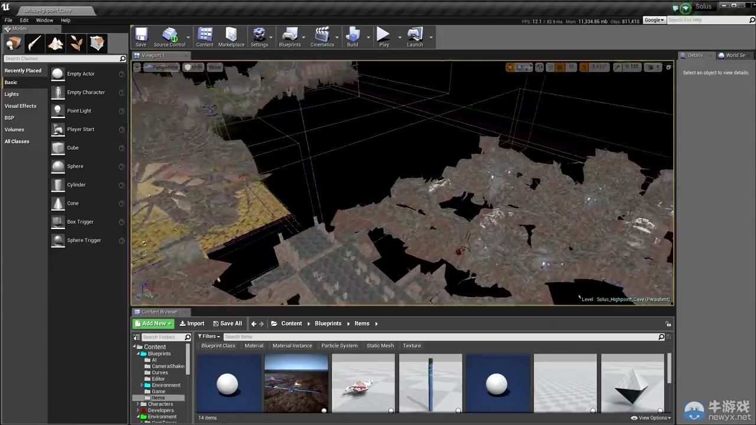Maximize the viewport with corner icon

pos(669,67)
